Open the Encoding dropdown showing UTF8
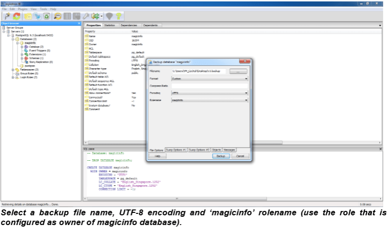Screen dimensions: 388x227 210,93
